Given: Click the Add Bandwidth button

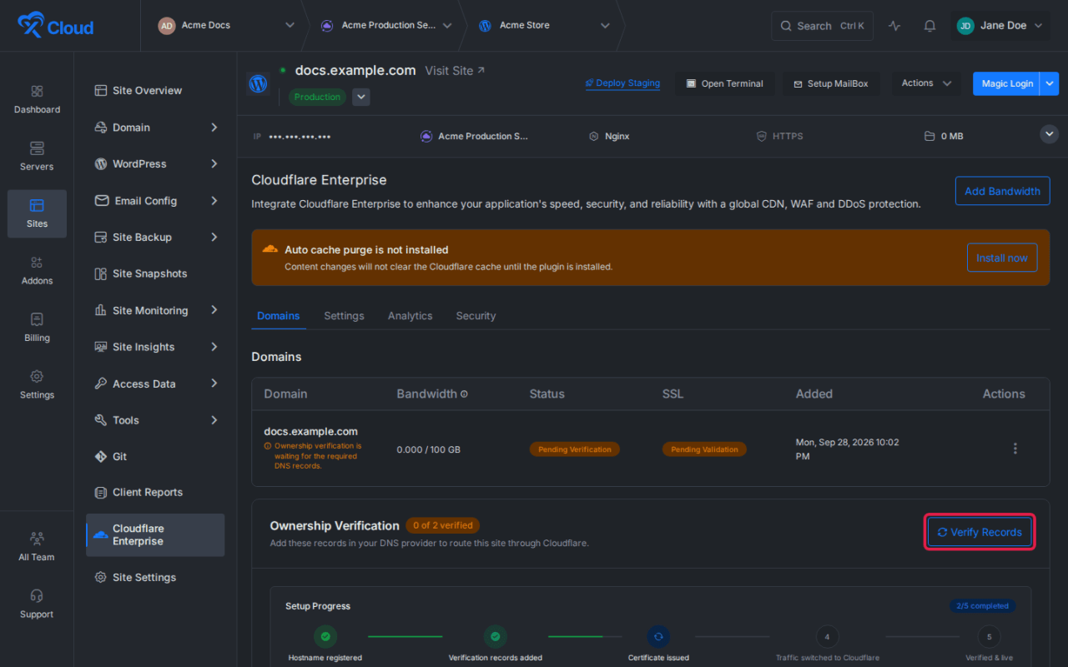Looking at the screenshot, I should 1002,191.
